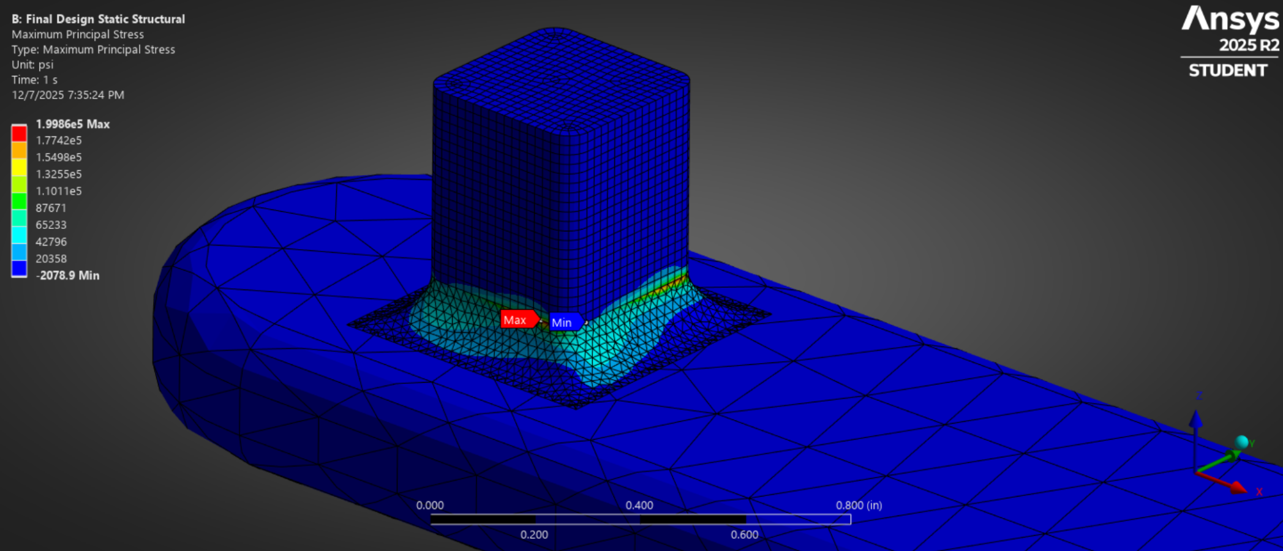Click the scale ruler label 0.200
Viewport: 1283px width, 551px height.
pos(534,535)
